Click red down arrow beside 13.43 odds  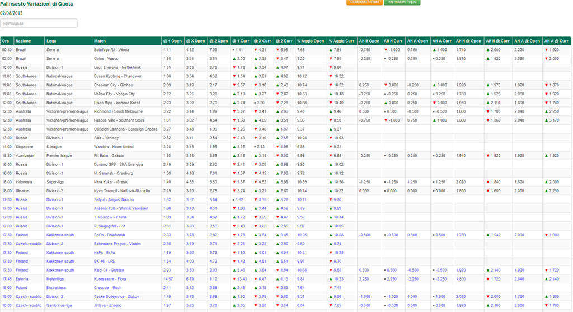pyautogui.click(x=234, y=279)
